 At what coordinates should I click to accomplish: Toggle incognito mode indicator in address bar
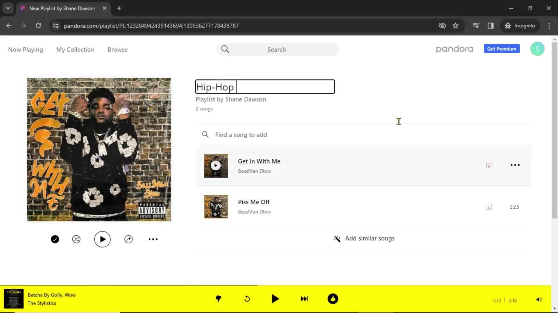pyautogui.click(x=520, y=26)
